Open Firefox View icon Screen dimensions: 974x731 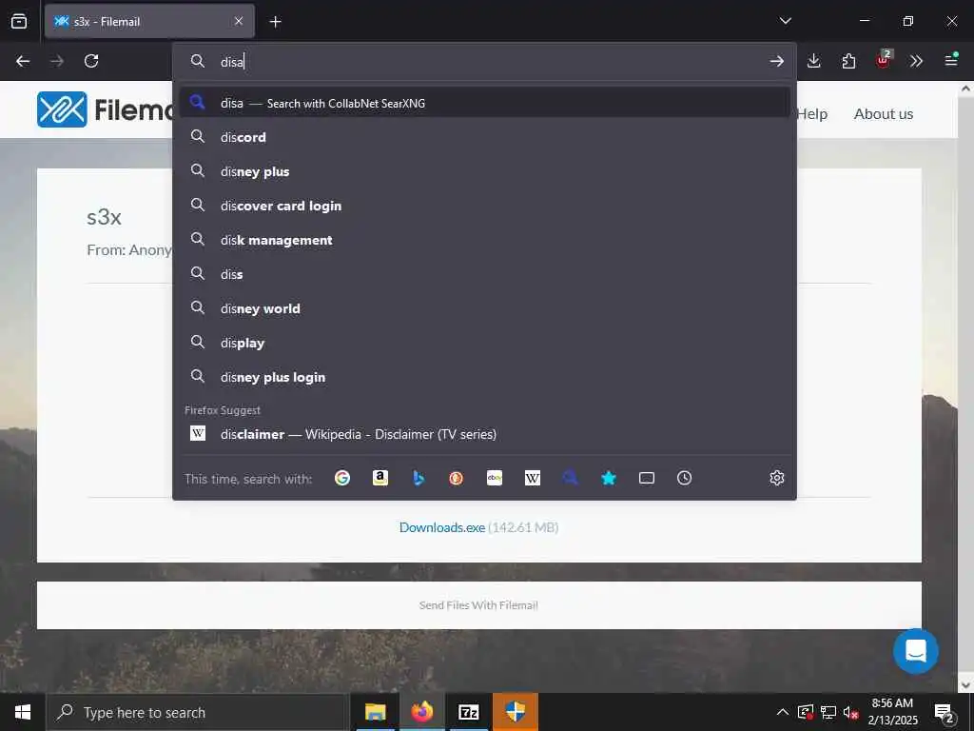click(x=19, y=21)
